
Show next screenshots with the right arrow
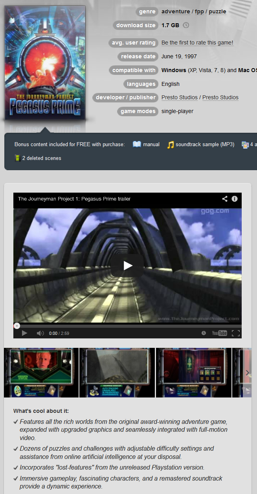tap(247, 373)
